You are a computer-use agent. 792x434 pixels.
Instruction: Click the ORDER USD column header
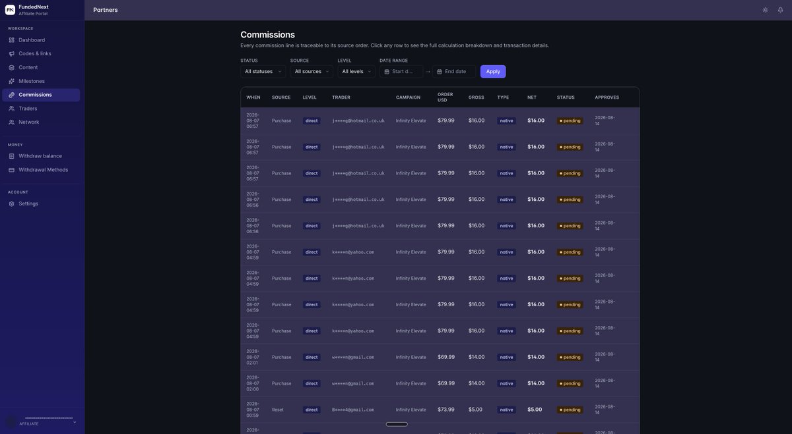[x=445, y=97]
